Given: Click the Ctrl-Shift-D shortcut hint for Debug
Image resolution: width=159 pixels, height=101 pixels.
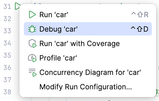Looking at the screenshot, I should tap(140, 29).
